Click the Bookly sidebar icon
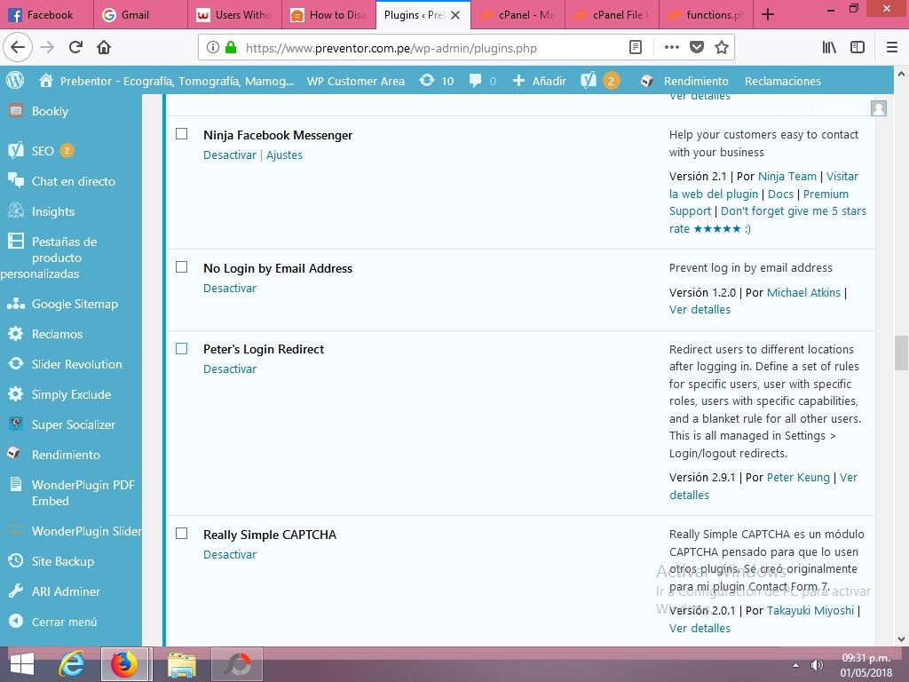The height and width of the screenshot is (682, 909). (16, 111)
